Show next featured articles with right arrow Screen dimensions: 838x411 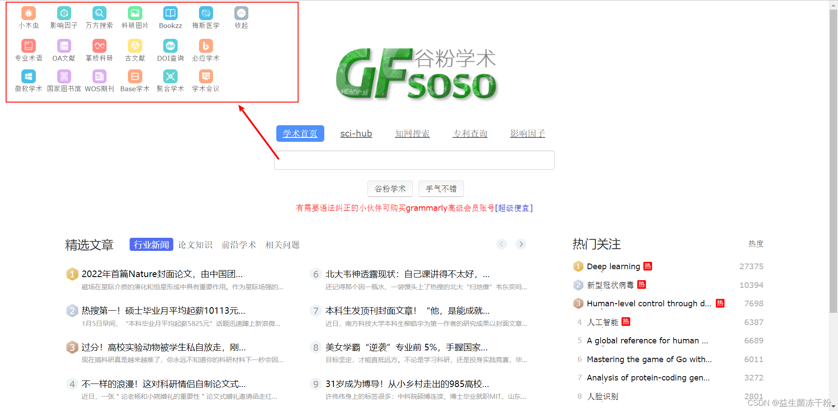tap(521, 244)
